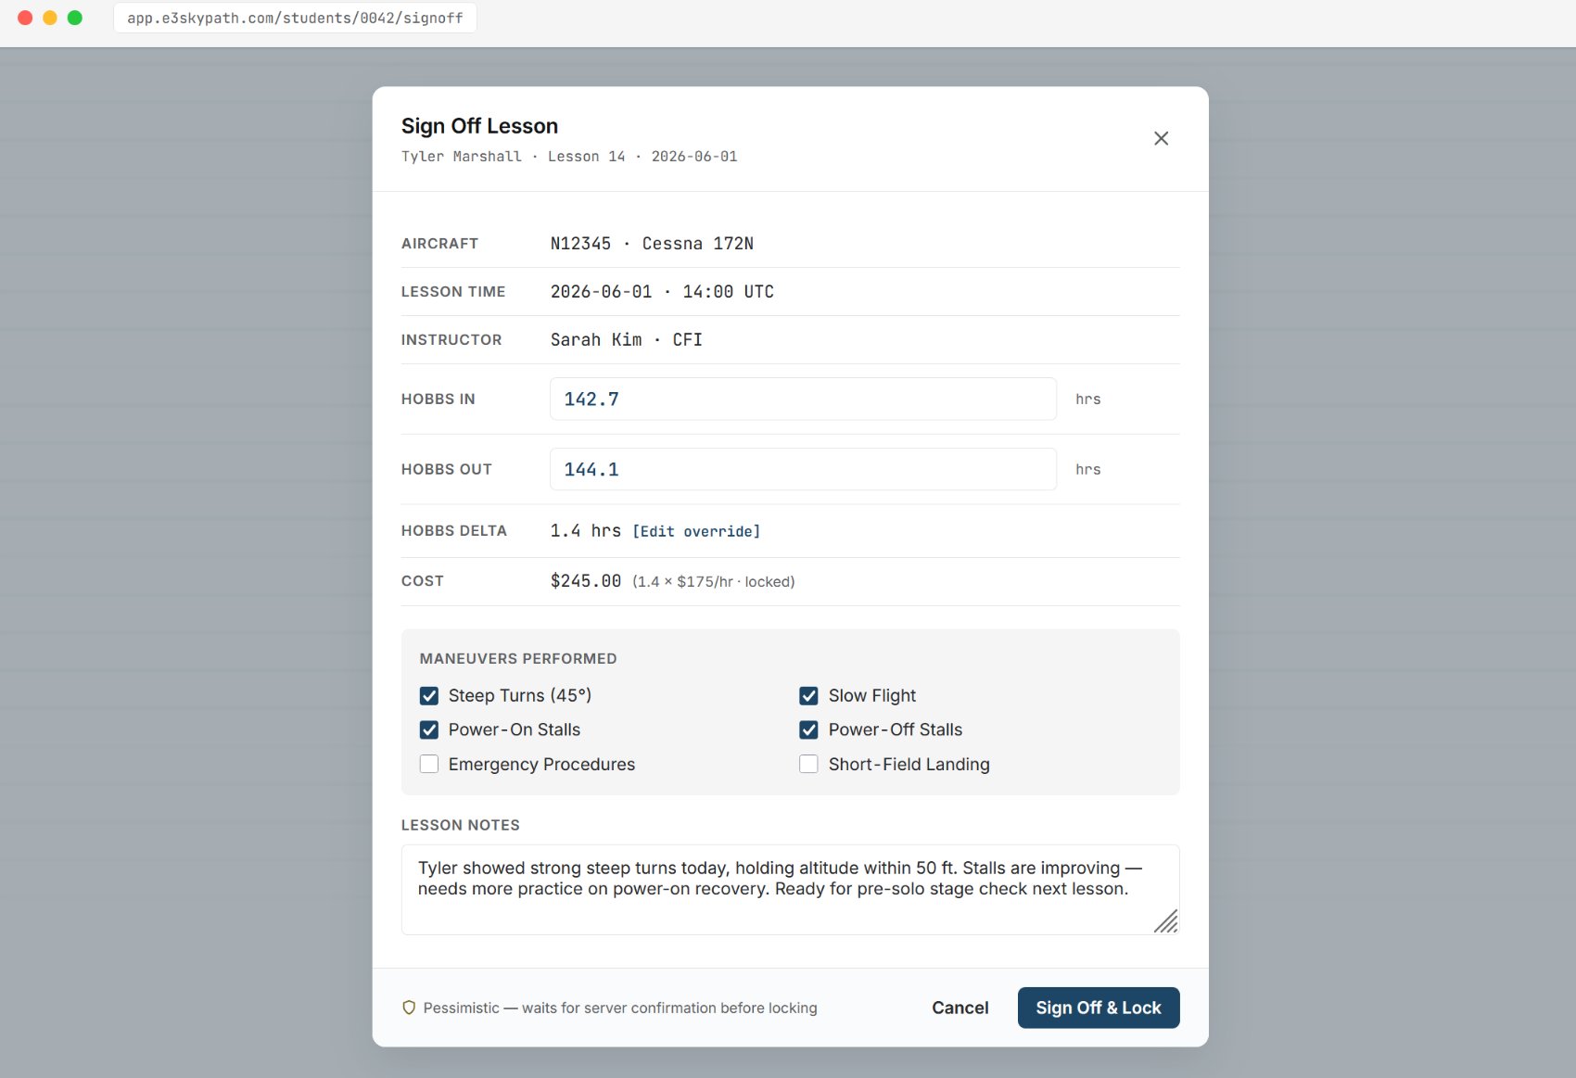Open the Edit override link
Viewport: 1576px width, 1078px height.
click(x=696, y=531)
